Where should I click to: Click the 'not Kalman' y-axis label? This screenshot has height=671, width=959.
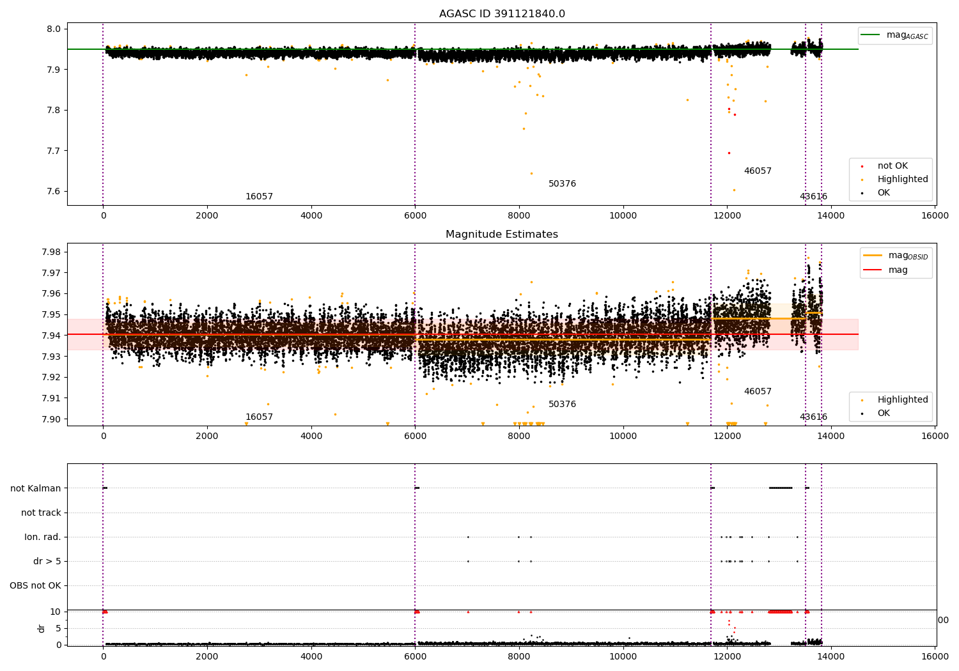(36, 489)
